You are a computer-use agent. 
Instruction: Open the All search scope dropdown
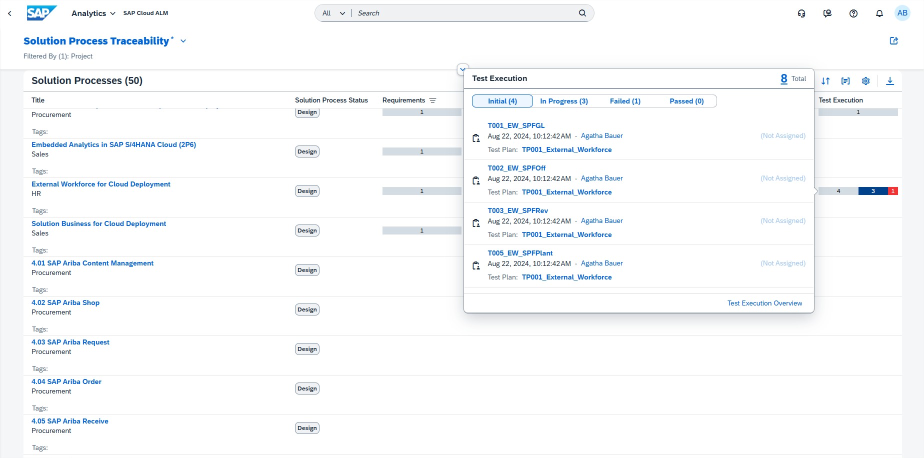(333, 13)
